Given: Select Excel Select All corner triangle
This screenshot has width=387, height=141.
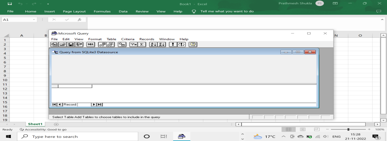Looking at the screenshot, I should pos(6,36).
